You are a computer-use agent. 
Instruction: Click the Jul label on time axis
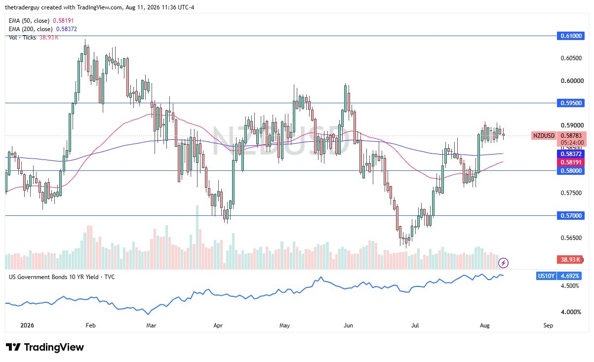coord(415,326)
